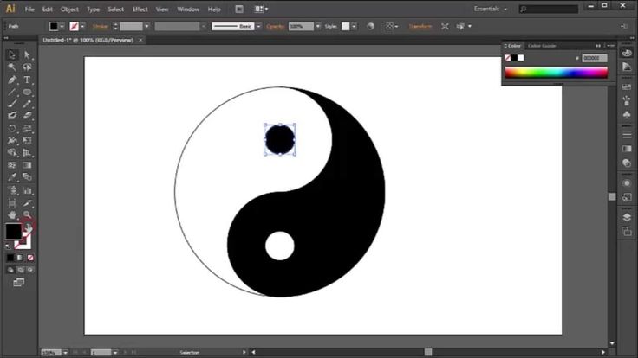Open the control bar Fill color dropdown

coord(62,27)
